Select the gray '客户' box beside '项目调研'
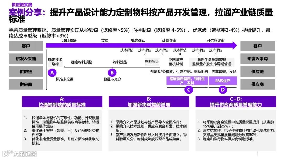 (x=26, y=46)
